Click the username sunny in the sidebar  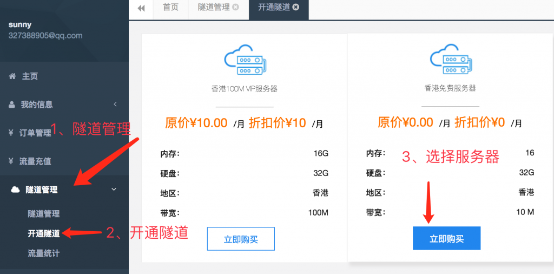pos(20,25)
